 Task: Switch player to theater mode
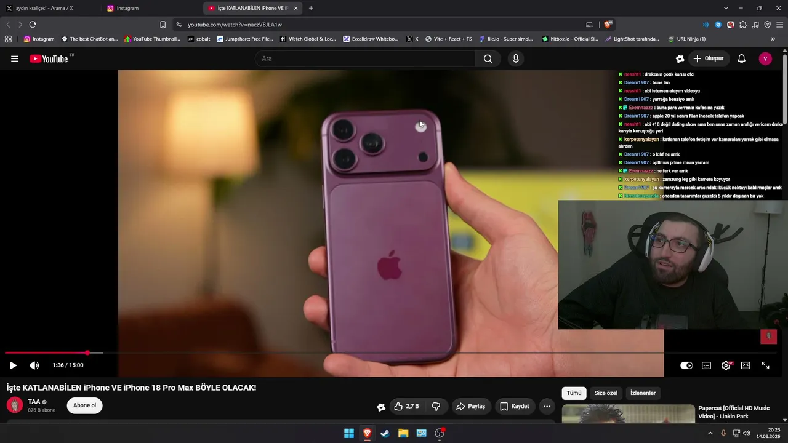[746, 365]
